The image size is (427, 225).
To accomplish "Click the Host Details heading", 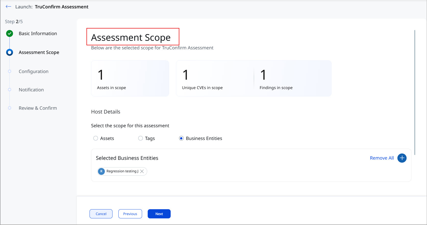I will 106,112.
